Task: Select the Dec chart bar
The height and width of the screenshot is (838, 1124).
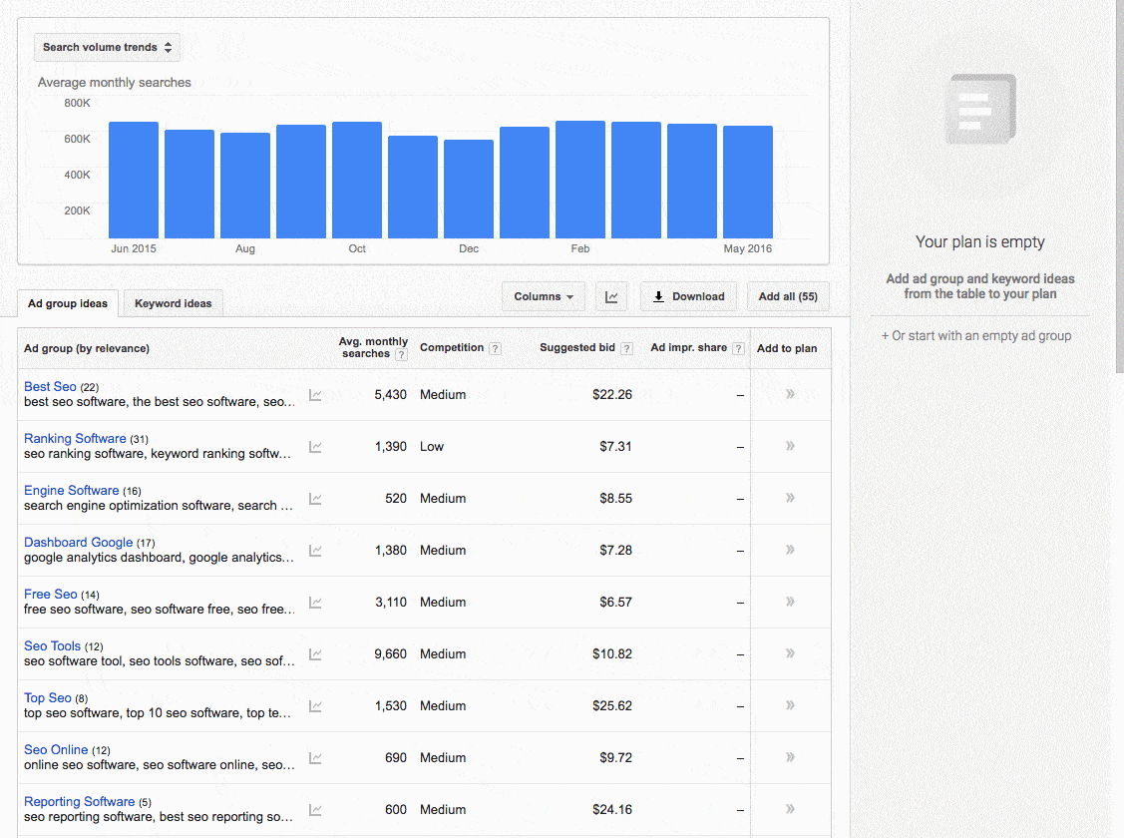Action: tap(469, 190)
